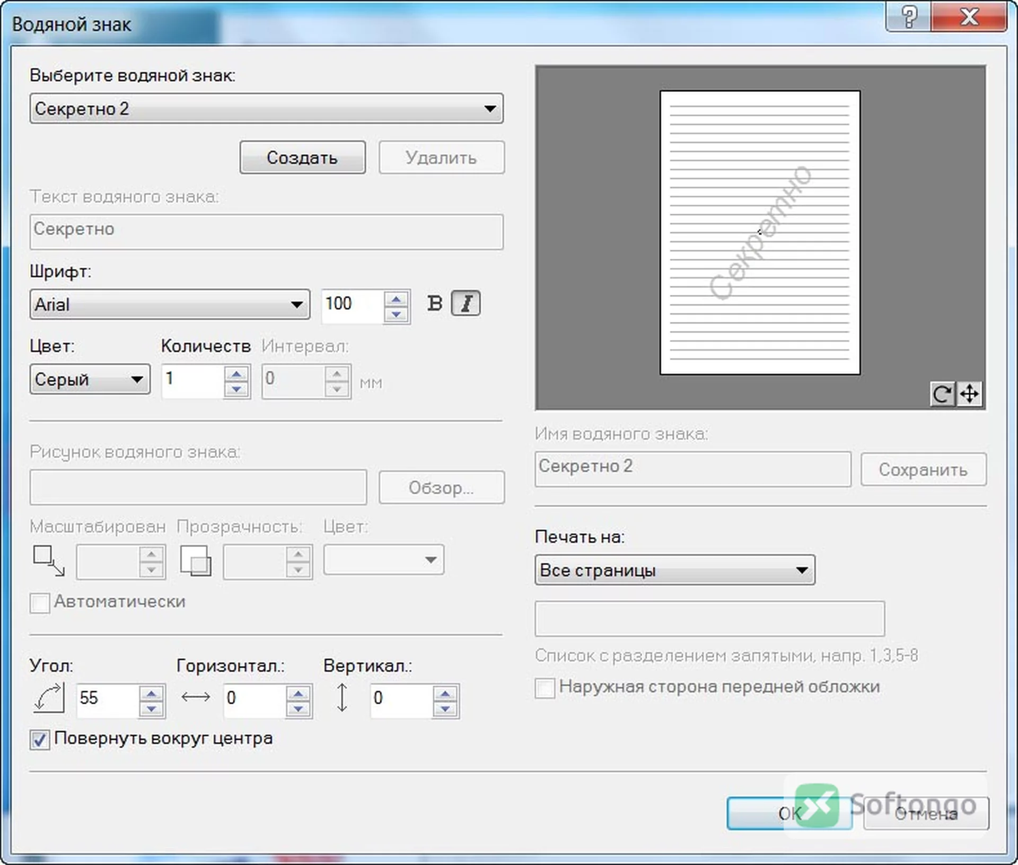The image size is (1018, 865).
Task: Click the help question mark button
Action: coord(909,17)
